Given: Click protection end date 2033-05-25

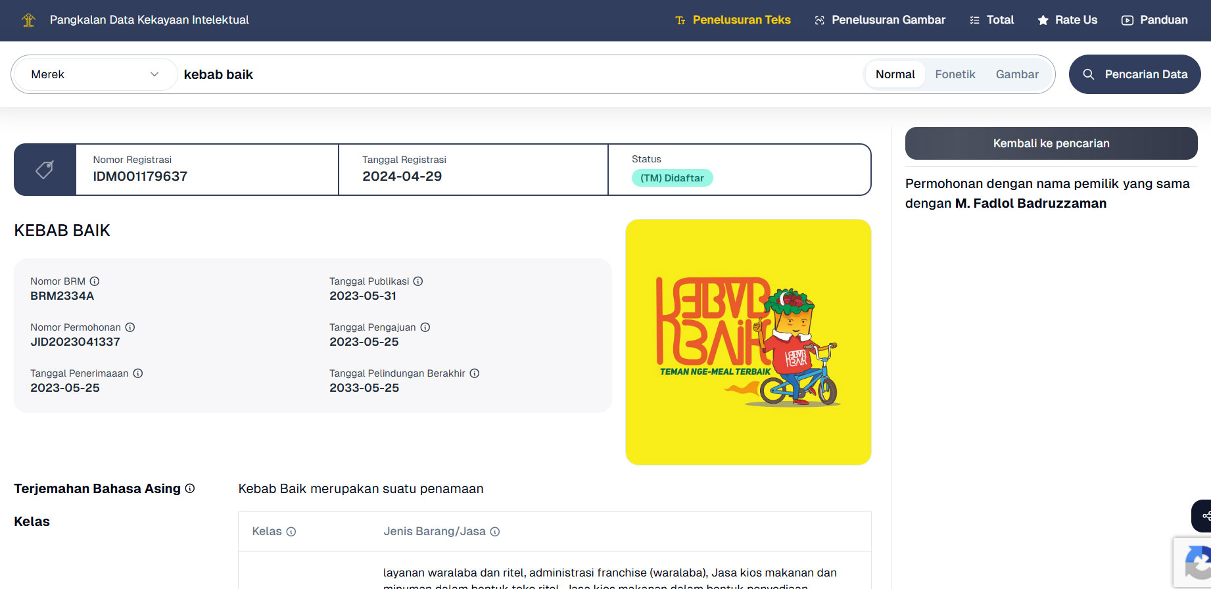Looking at the screenshot, I should (364, 388).
